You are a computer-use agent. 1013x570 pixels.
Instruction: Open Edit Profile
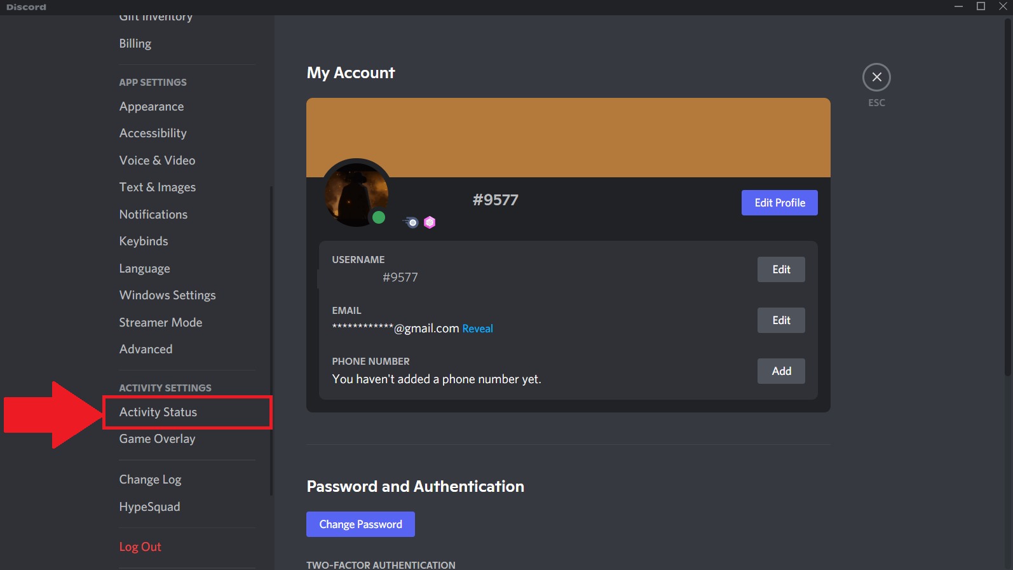779,203
